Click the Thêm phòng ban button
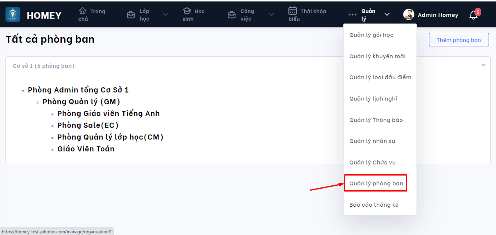The image size is (496, 235). (458, 40)
